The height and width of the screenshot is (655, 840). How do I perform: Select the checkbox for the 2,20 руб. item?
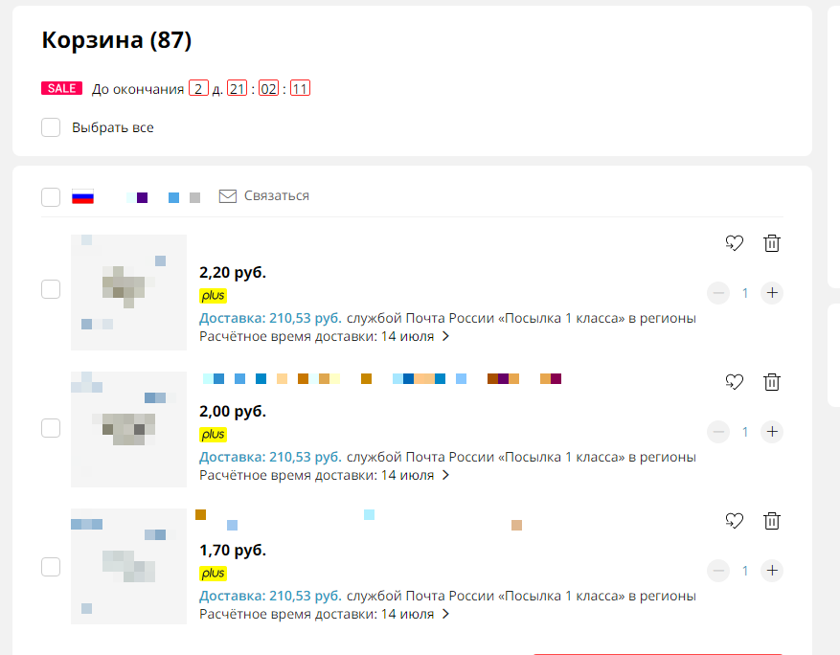(51, 289)
